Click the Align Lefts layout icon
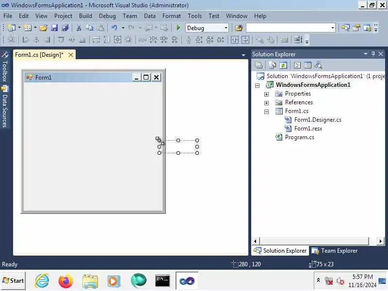This screenshot has width=388, height=291. point(25,40)
